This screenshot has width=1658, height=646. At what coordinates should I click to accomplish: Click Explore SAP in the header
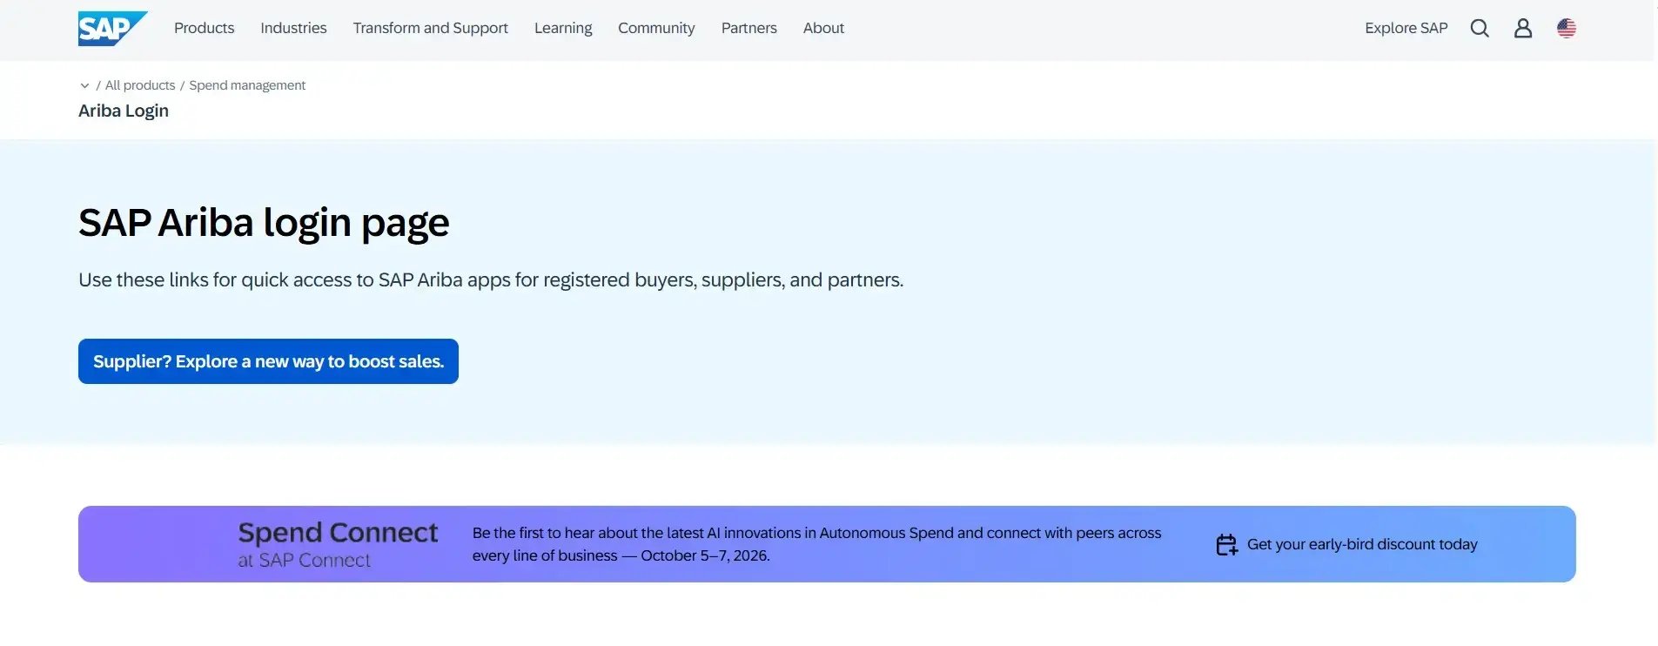pos(1406,28)
